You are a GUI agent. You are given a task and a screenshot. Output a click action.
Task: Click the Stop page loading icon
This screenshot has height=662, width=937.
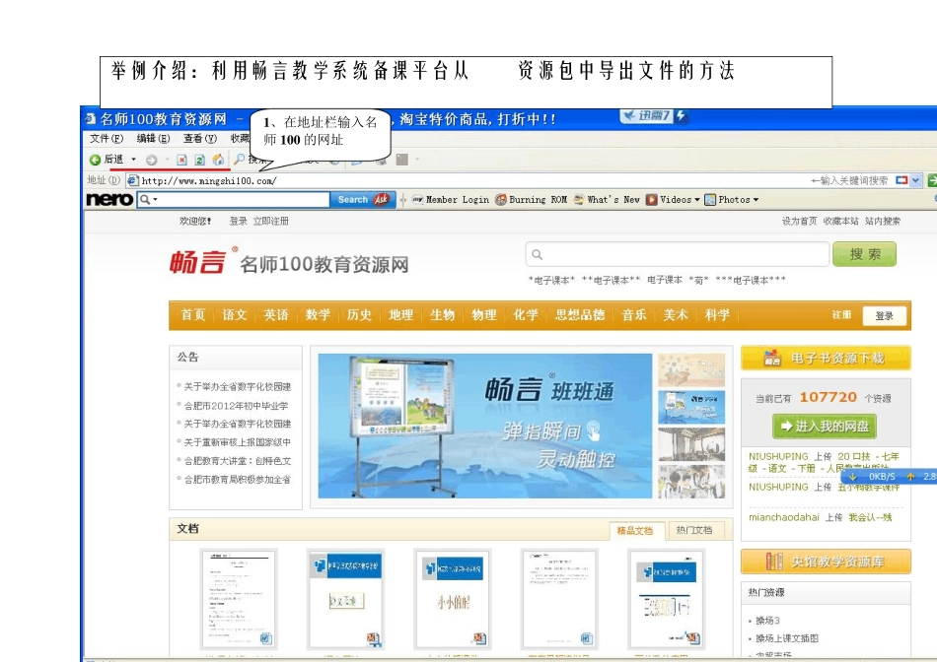182,160
